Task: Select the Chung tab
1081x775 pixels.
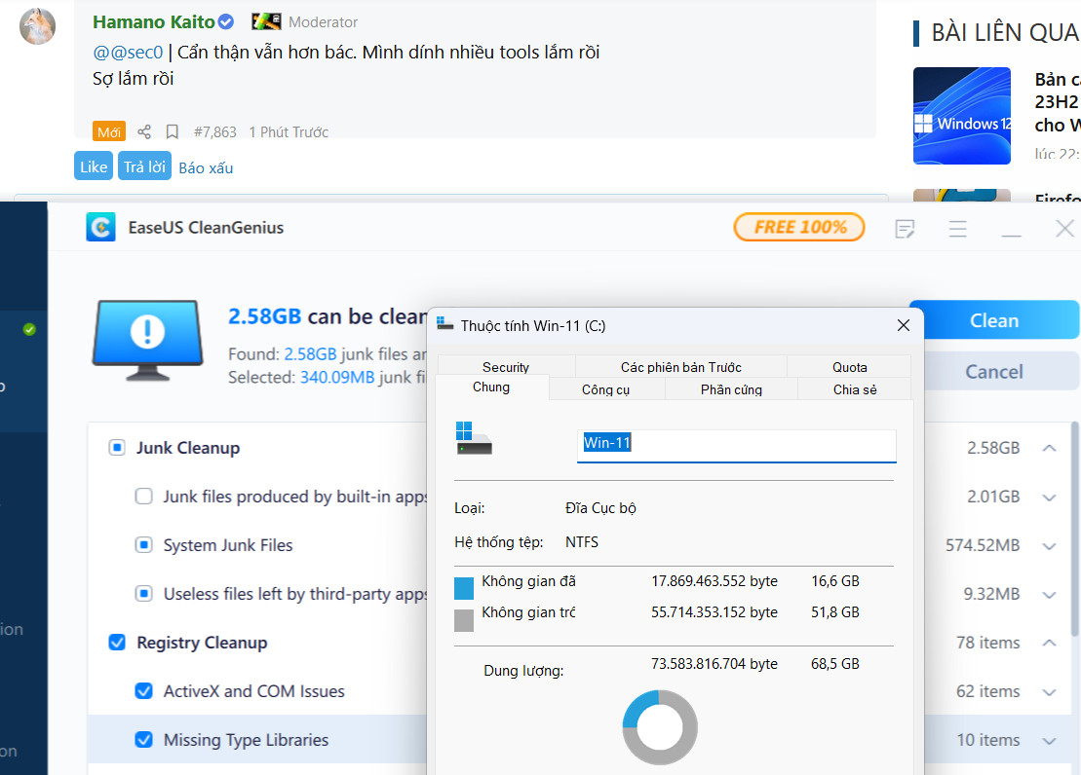Action: click(491, 387)
